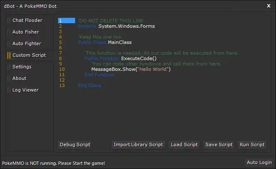Screen dimensions: 276x169
Task: Click the ExecuteCode() function name
Action: tap(139, 58)
